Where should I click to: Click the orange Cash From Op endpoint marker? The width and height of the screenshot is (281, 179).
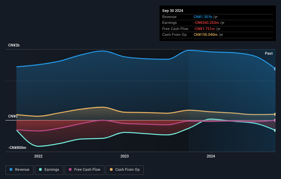click(275, 114)
